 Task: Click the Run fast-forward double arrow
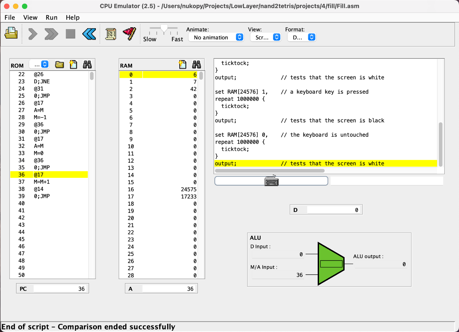[51, 34]
